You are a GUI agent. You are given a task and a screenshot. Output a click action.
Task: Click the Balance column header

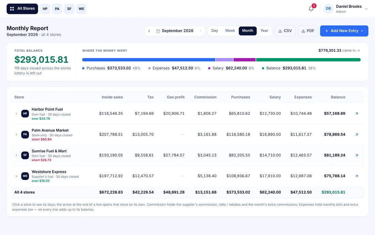pyautogui.click(x=338, y=97)
